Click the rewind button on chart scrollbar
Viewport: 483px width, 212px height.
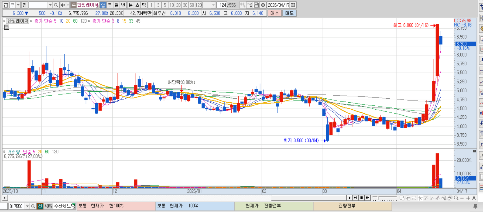click(355, 198)
